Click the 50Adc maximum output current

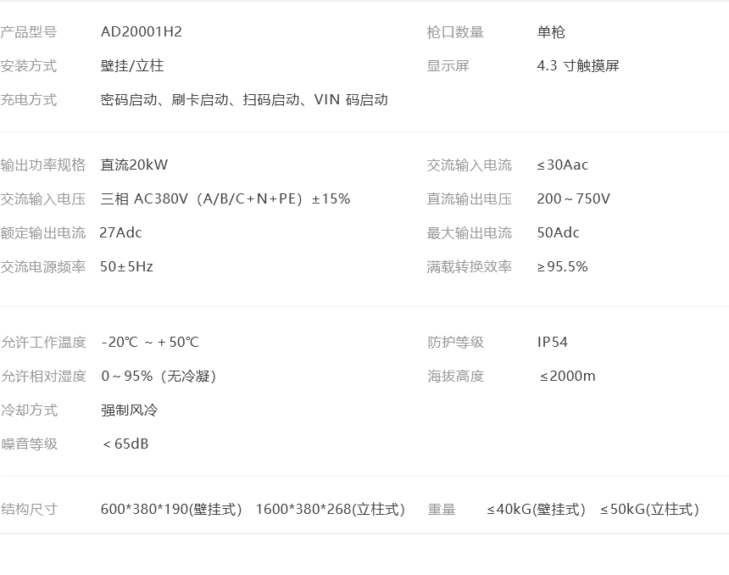559,232
